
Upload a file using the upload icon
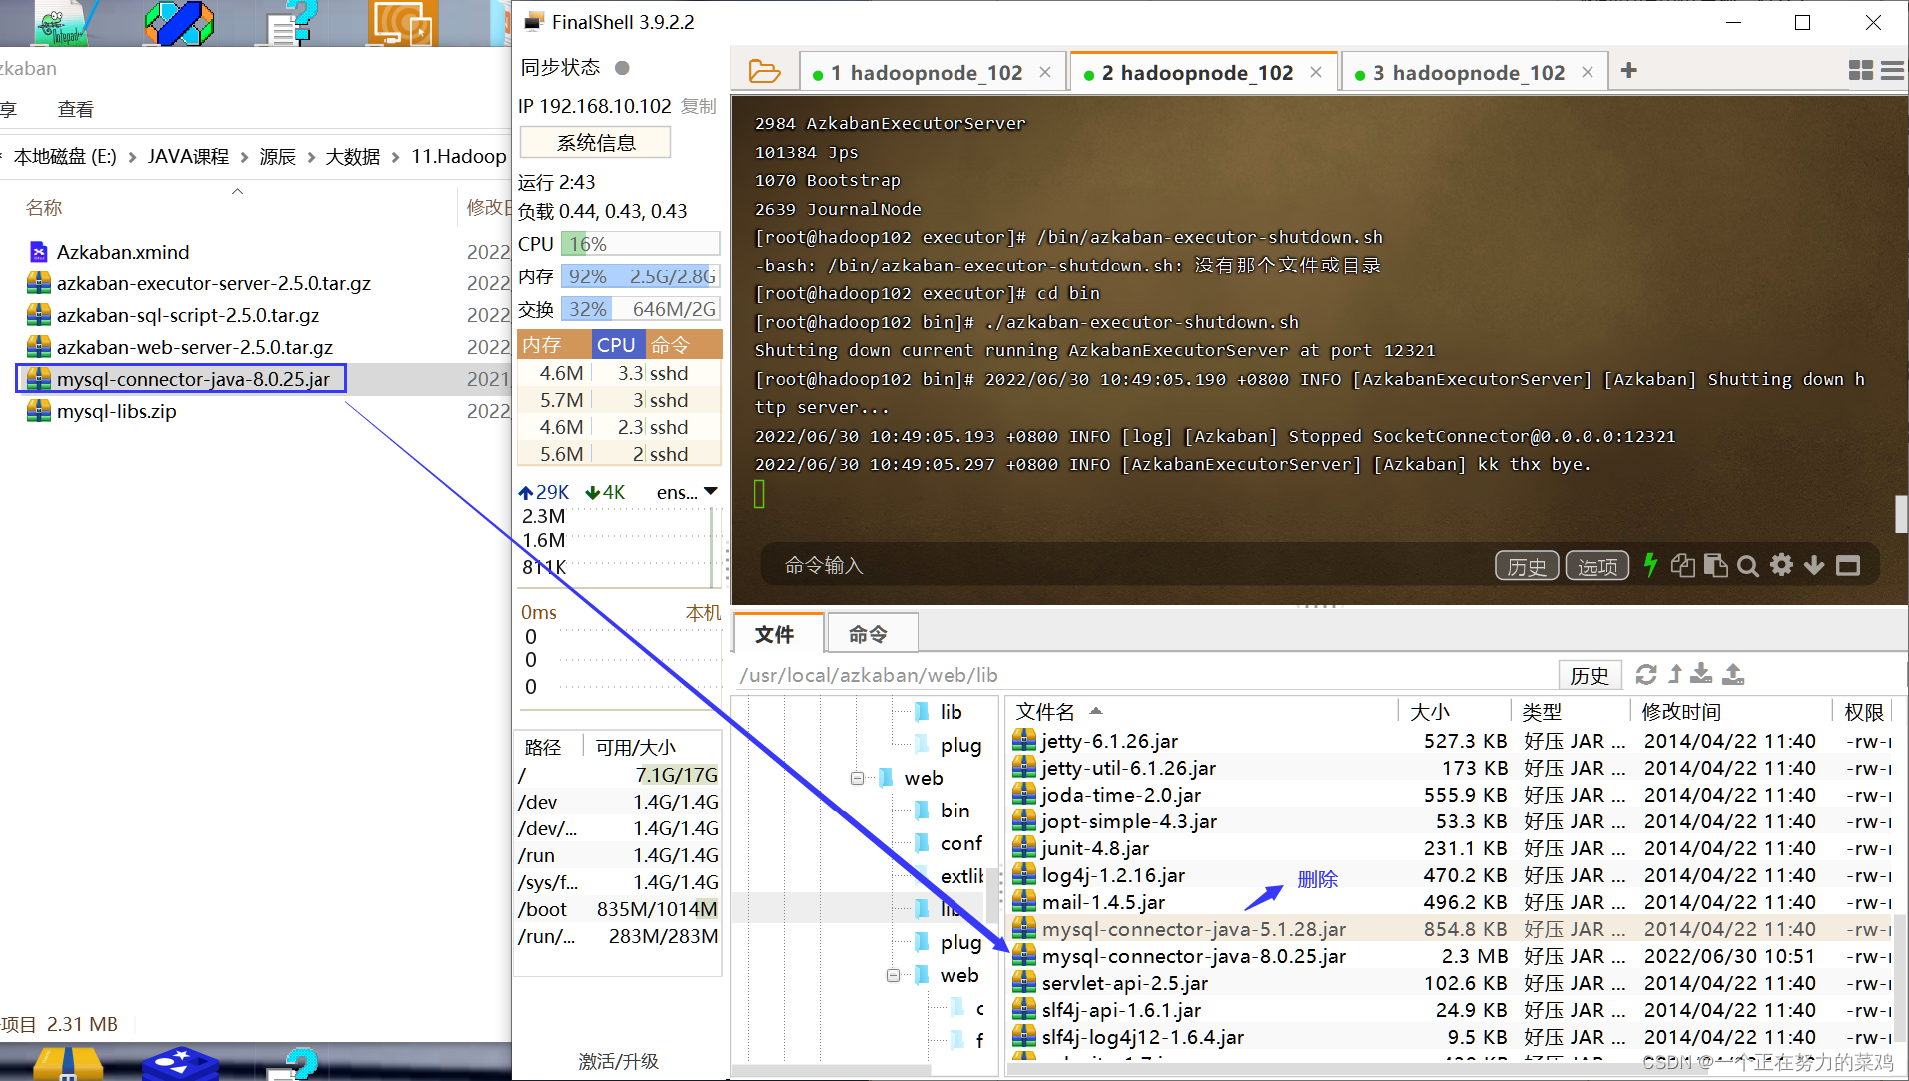1732,675
